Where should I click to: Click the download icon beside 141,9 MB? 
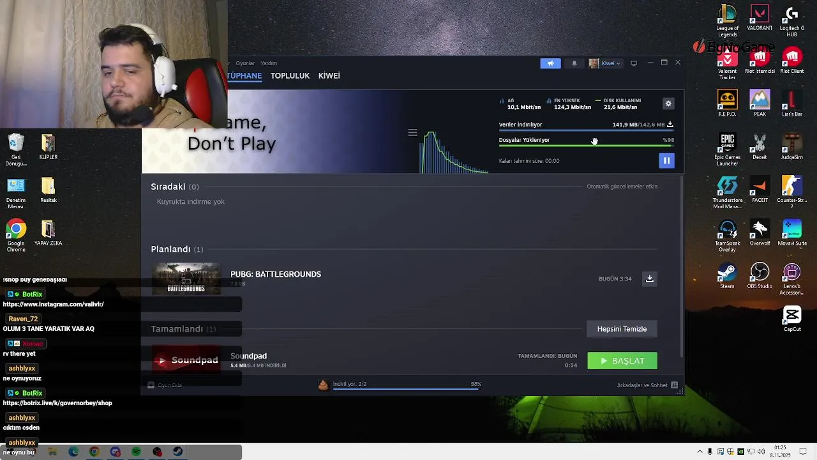[x=670, y=125]
